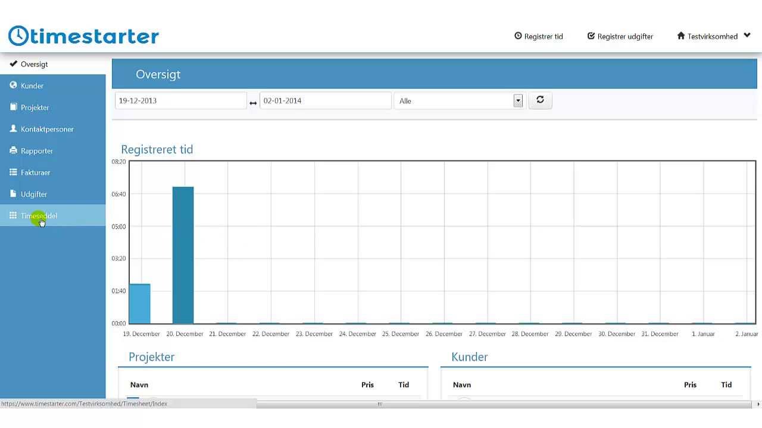762x428 pixels.
Task: Click the 25. December axis label
Action: coord(401,334)
